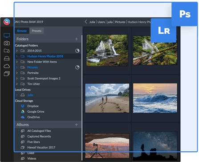Open the Dropbox cloud storage
This screenshot has height=162, width=199.
33,106
